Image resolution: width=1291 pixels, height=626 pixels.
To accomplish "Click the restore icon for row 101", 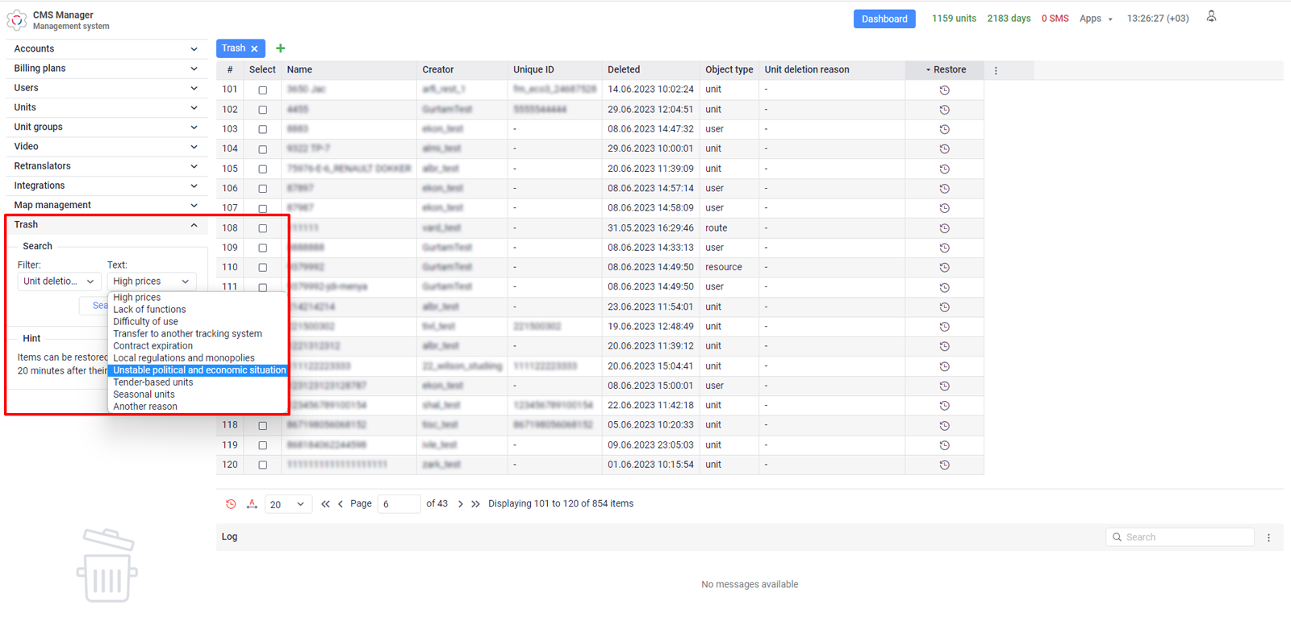I will click(x=944, y=90).
